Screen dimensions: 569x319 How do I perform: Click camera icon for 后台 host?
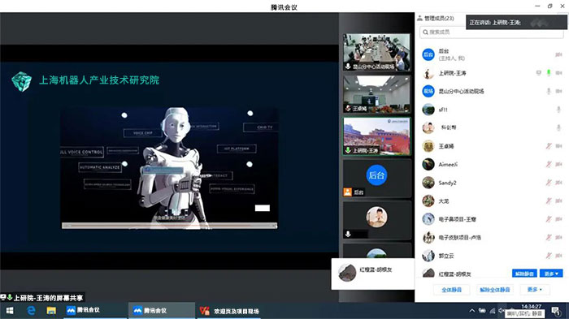click(x=559, y=54)
